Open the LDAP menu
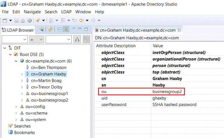224x138 pixels. 66,12
